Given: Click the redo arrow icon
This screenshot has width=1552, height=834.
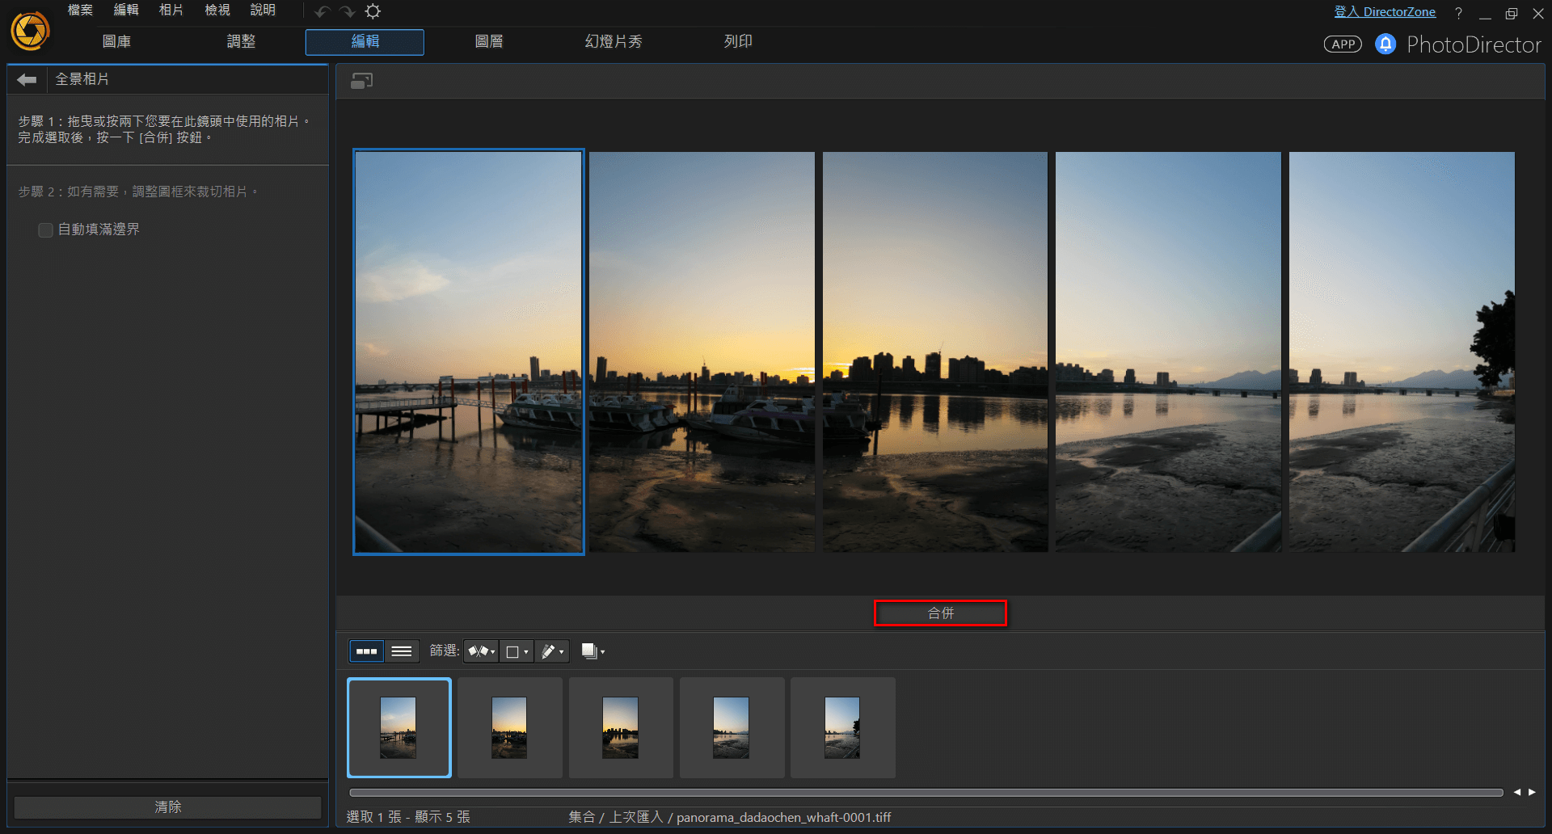Looking at the screenshot, I should point(347,11).
